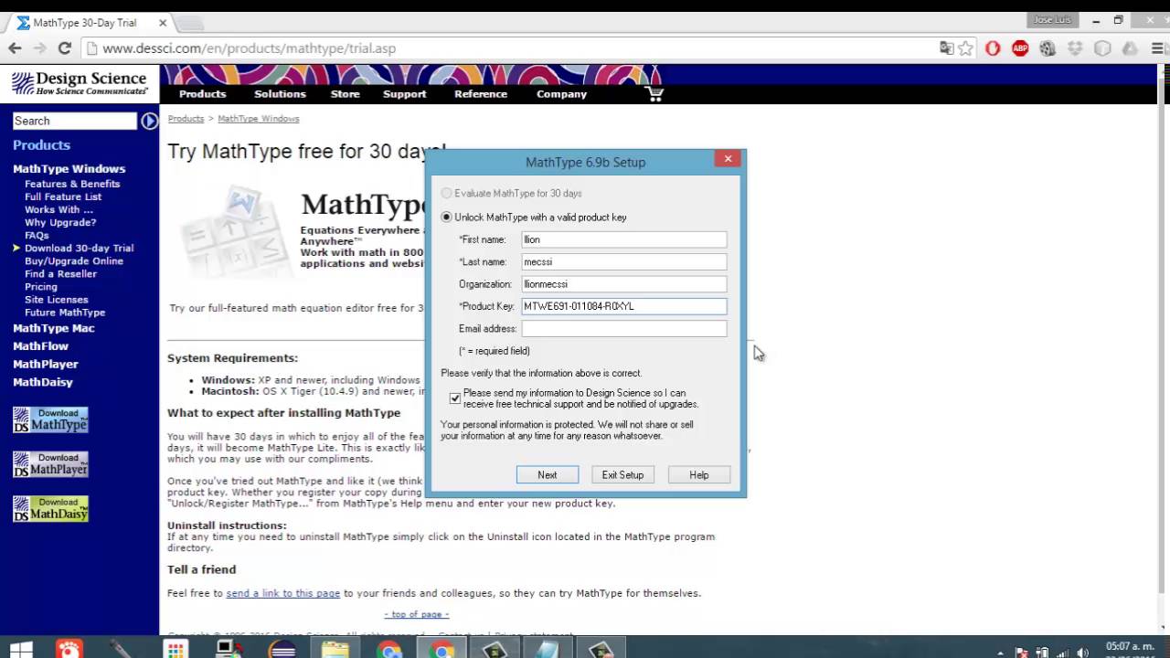Open Why Upgrade? sidebar link
This screenshot has width=1170, height=658.
tap(60, 222)
